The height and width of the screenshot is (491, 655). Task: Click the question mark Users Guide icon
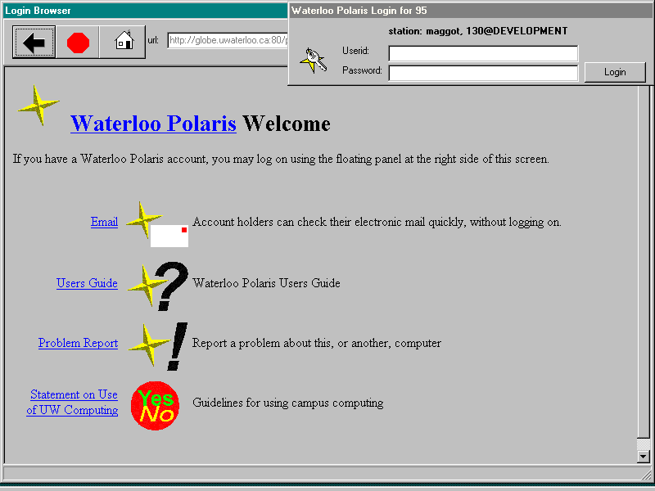[x=171, y=286]
